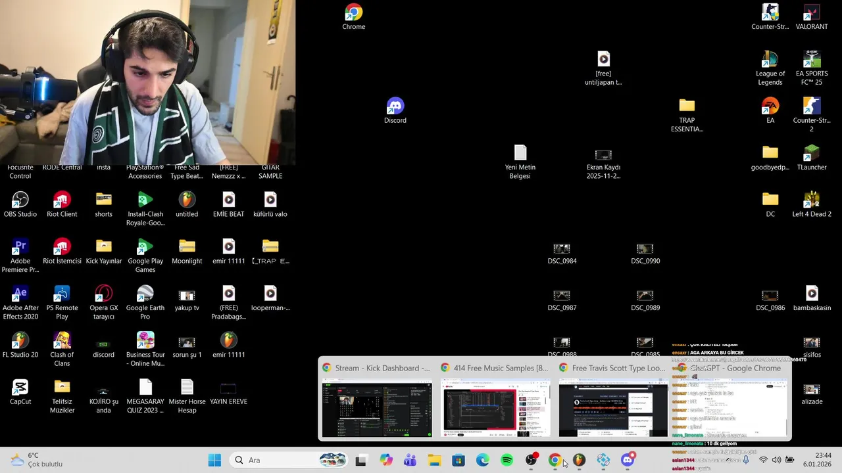Select the untitled FL Studio project file
842x473 pixels.
pos(187,204)
